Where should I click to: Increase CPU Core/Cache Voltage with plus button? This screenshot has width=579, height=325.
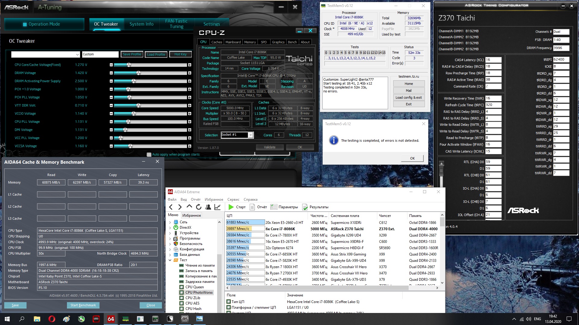pyautogui.click(x=190, y=65)
